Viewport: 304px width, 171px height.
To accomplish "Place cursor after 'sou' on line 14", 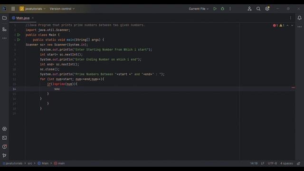I will pyautogui.click(x=60, y=89).
